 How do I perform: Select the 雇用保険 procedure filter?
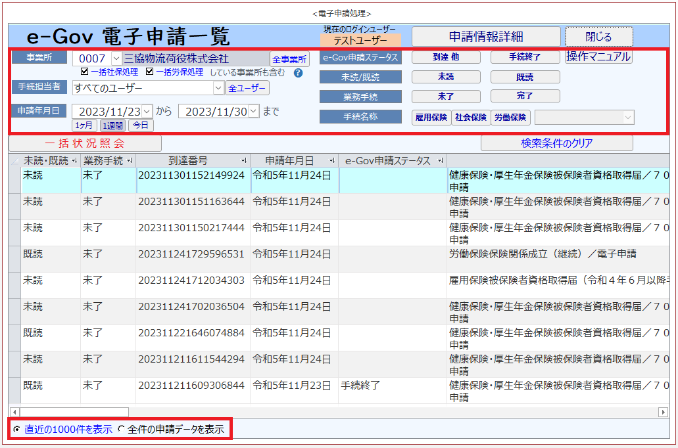click(x=431, y=118)
